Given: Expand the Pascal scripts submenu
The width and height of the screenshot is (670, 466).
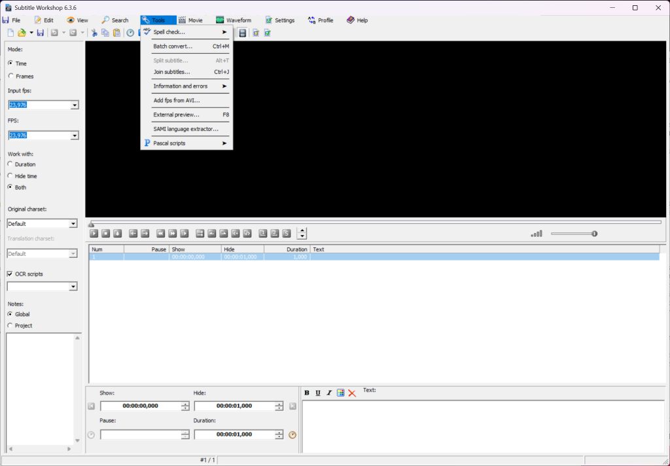Looking at the screenshot, I should [186, 143].
